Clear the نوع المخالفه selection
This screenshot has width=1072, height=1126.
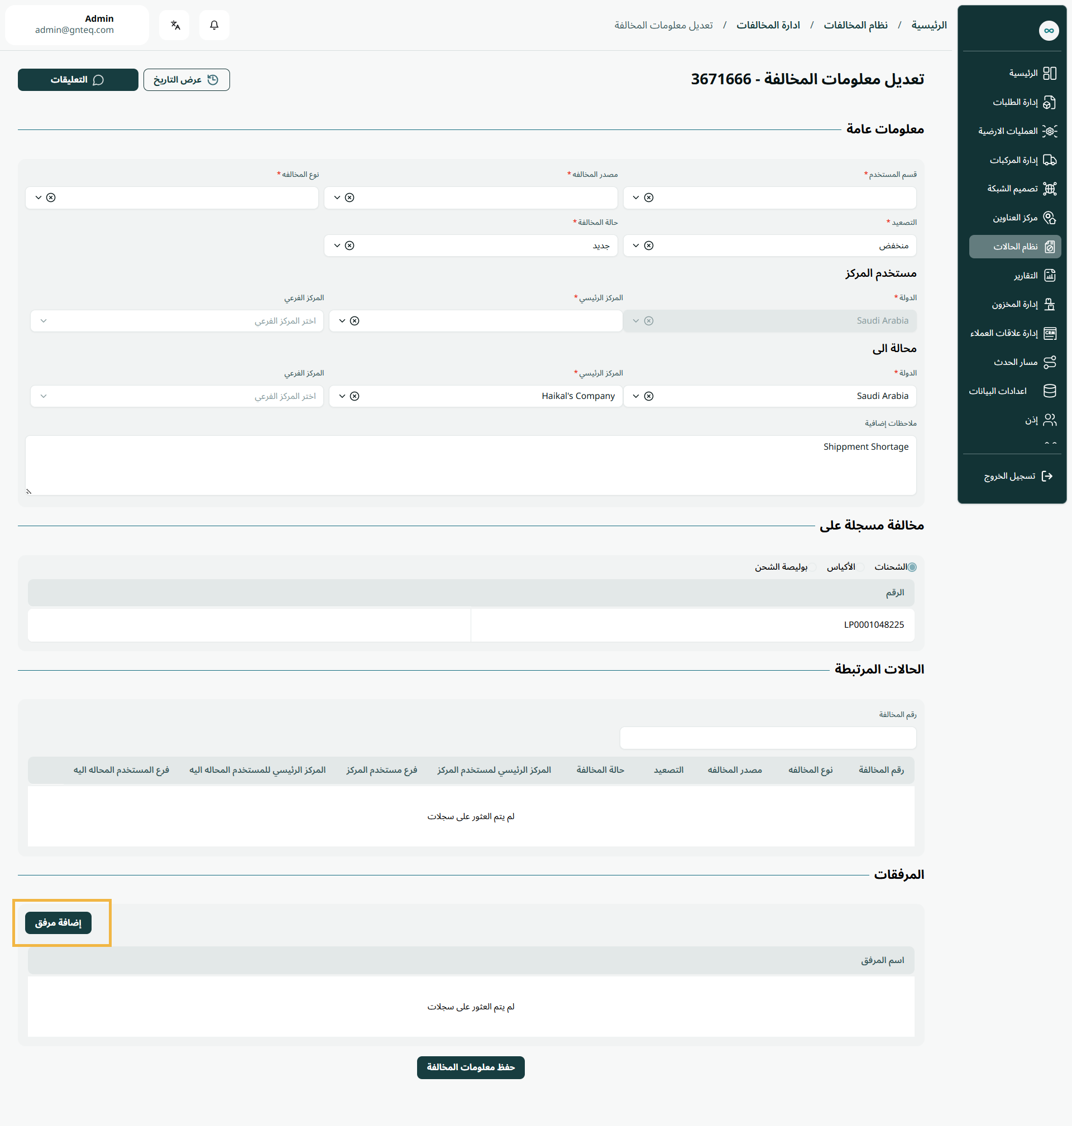pyautogui.click(x=51, y=198)
